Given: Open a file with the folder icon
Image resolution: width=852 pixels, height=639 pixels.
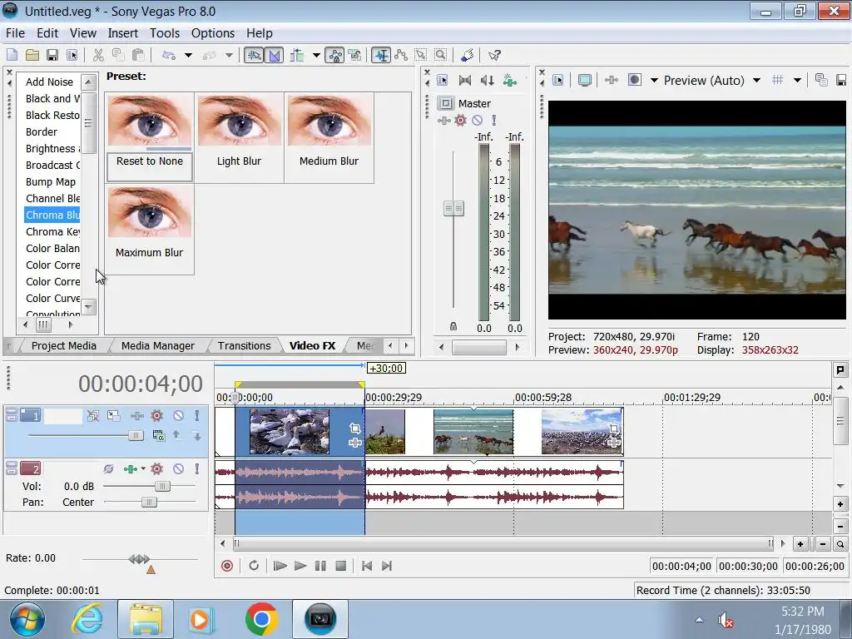Looking at the screenshot, I should tap(32, 55).
